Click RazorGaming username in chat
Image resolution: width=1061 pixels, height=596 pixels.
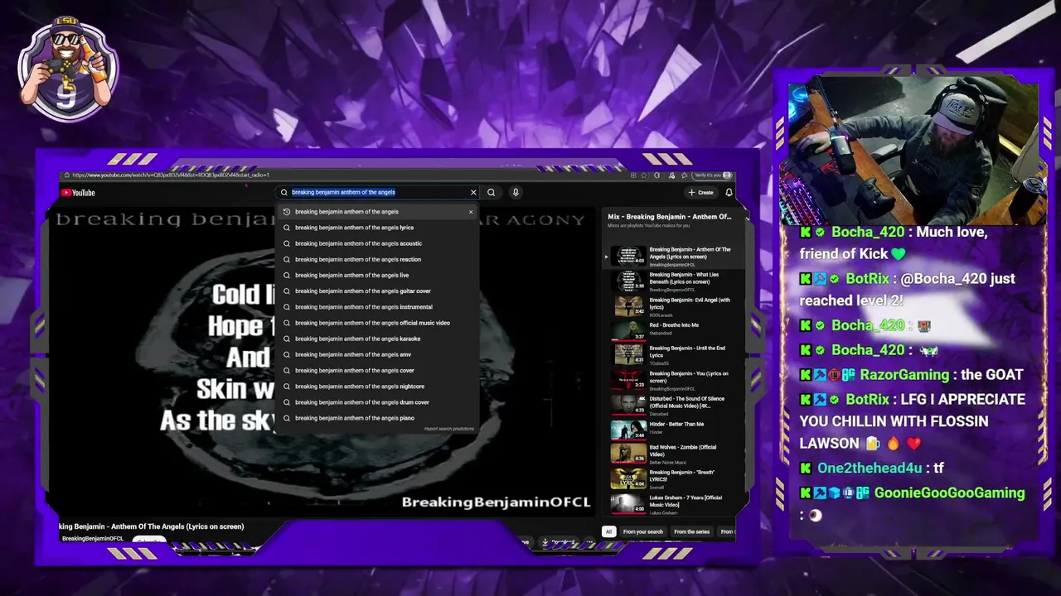[x=904, y=375]
